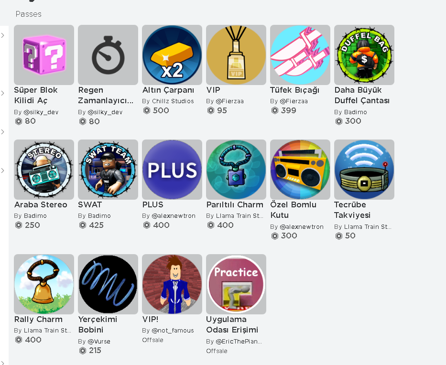Select the Altın Çarpanı x2 gold icon

[172, 55]
